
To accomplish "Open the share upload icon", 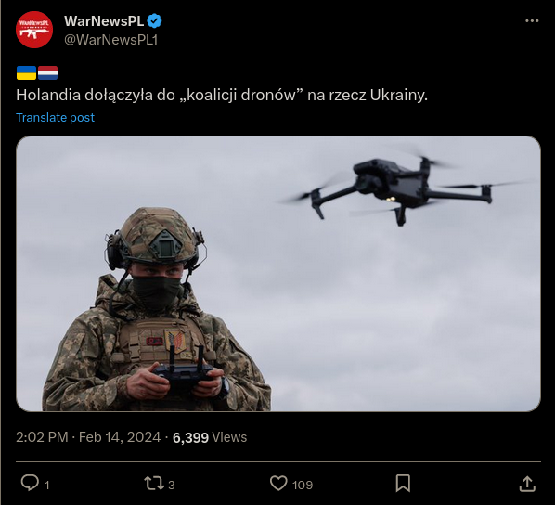I will 527,484.
